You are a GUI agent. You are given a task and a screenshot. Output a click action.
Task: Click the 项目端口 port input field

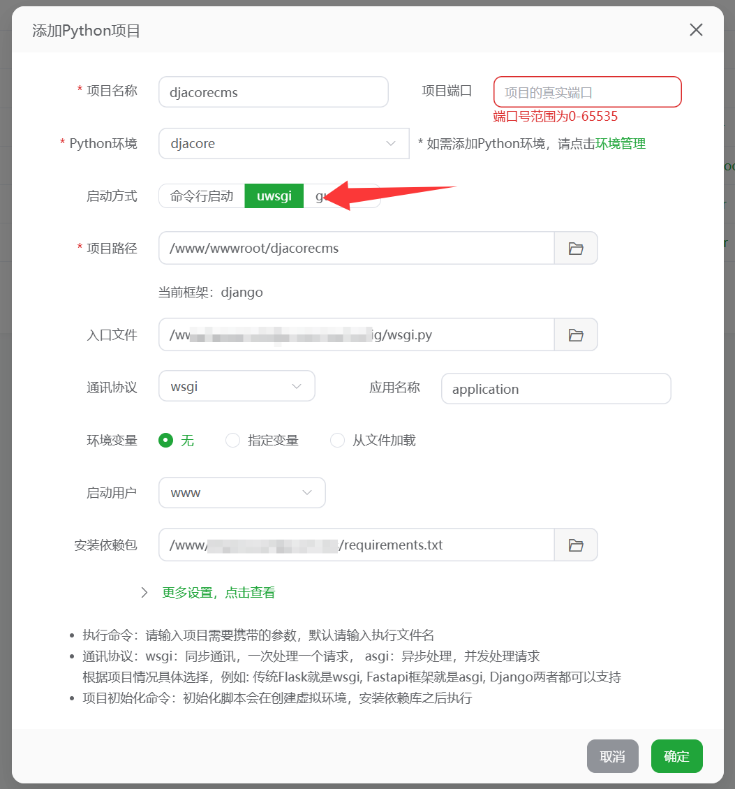coord(587,92)
